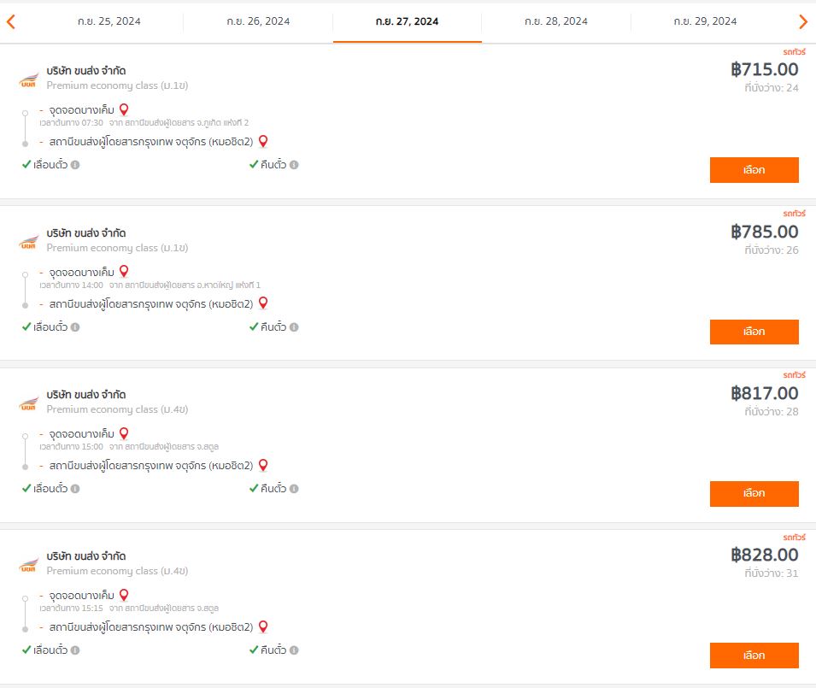Switch to the ก.ย. 29, 2024 date tab
This screenshot has height=688, width=816.
(x=705, y=21)
